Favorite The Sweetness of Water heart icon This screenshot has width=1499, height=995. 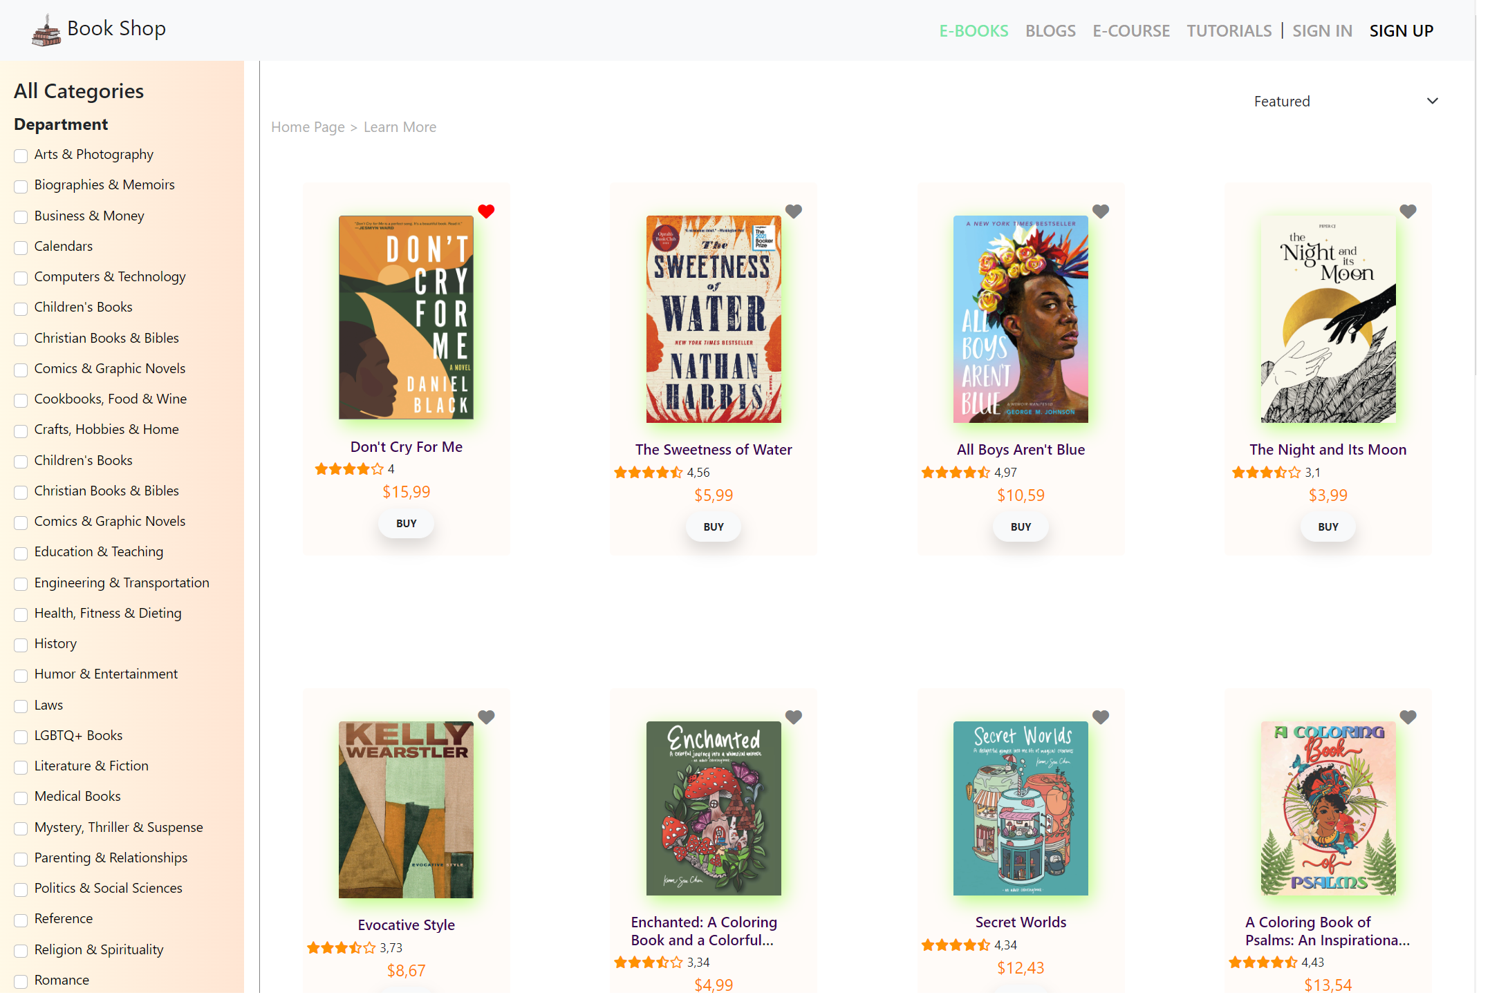click(x=794, y=211)
